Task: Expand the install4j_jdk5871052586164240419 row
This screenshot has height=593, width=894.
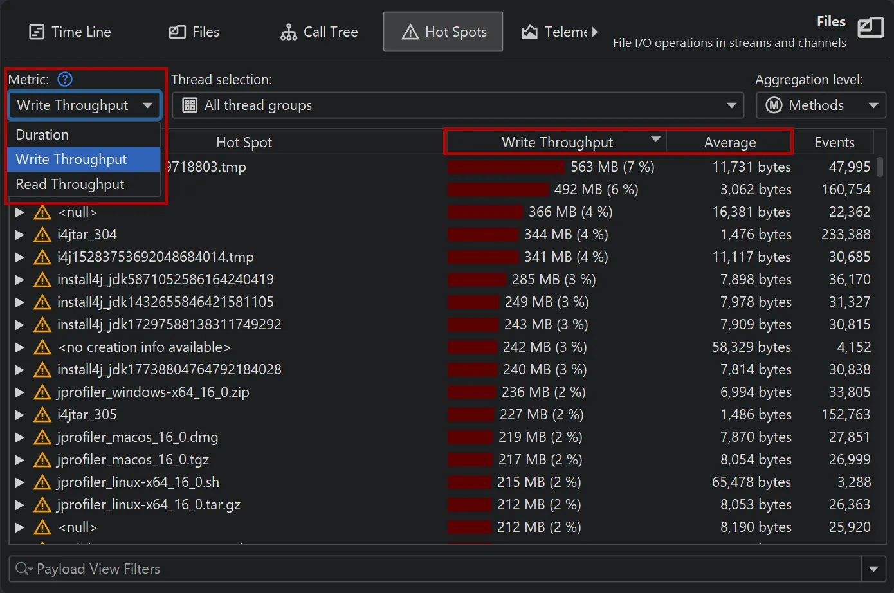Action: pos(19,279)
